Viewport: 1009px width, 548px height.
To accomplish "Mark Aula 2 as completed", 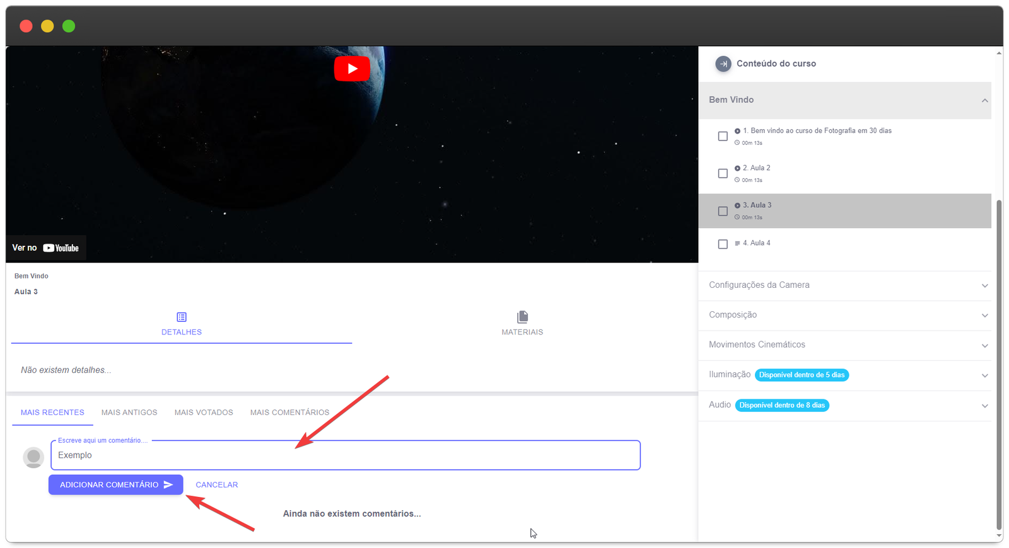I will click(x=723, y=173).
